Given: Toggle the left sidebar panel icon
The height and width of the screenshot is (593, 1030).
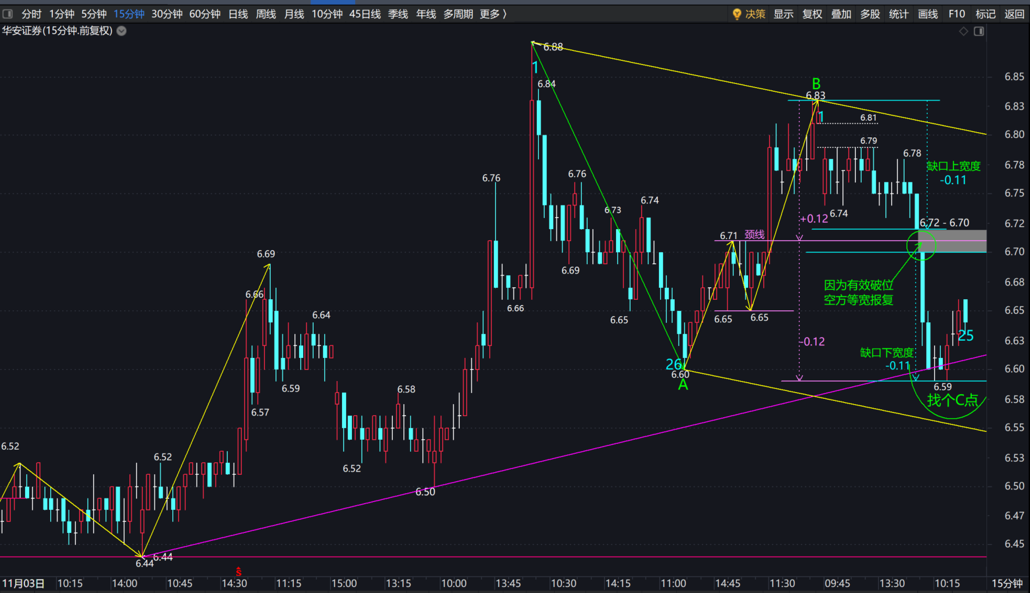Looking at the screenshot, I should click(8, 14).
